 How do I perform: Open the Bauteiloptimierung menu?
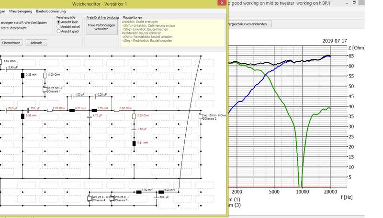51,11
